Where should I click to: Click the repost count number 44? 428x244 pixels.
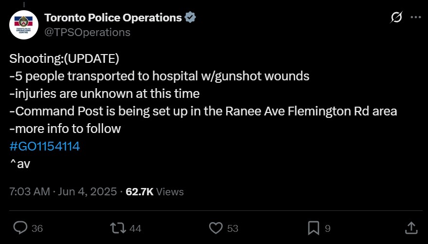tap(135, 228)
